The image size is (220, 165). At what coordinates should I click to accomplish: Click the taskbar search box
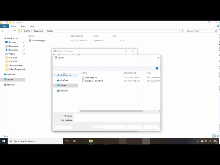pyautogui.click(x=35, y=141)
